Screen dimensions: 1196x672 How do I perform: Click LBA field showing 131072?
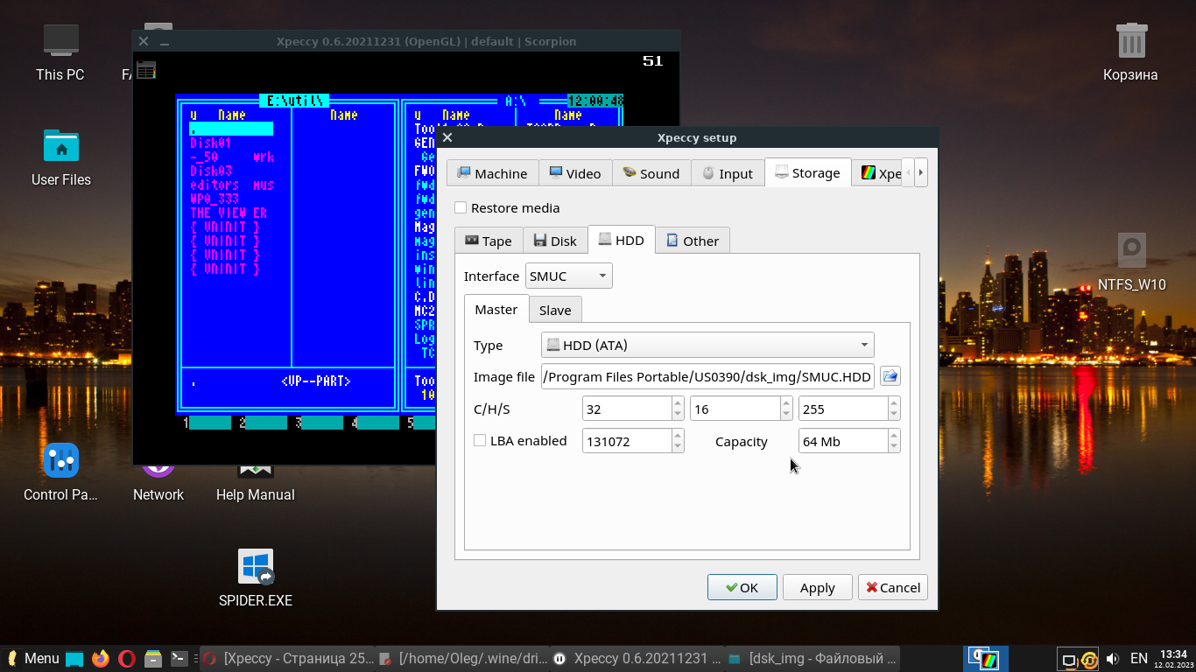point(627,441)
